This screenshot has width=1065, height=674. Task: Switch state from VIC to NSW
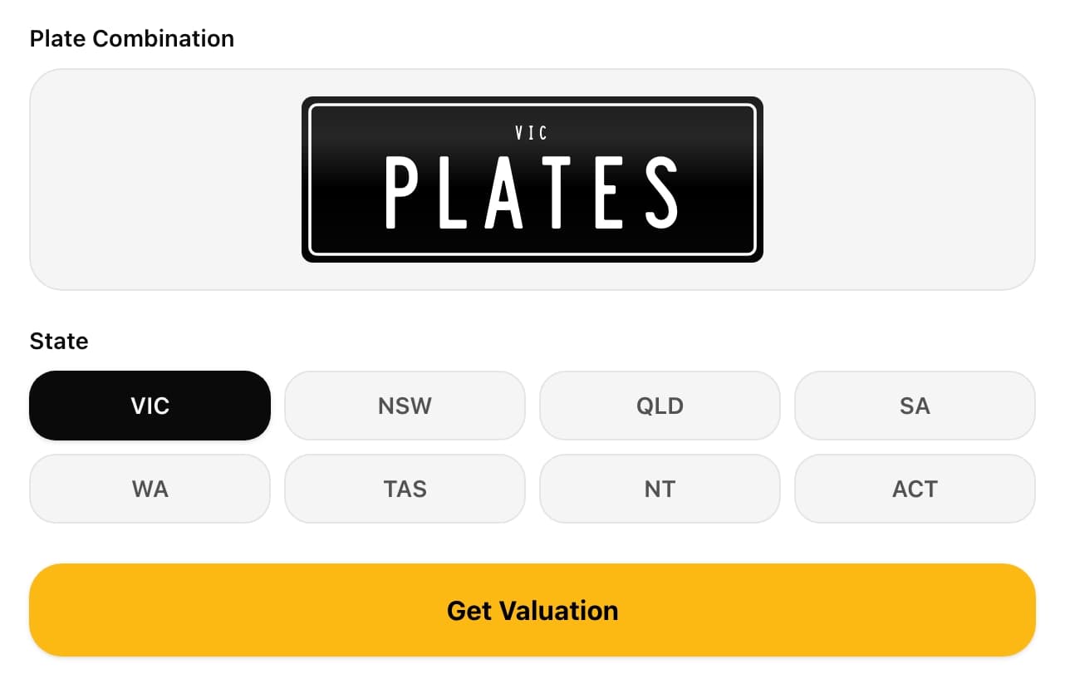click(405, 406)
